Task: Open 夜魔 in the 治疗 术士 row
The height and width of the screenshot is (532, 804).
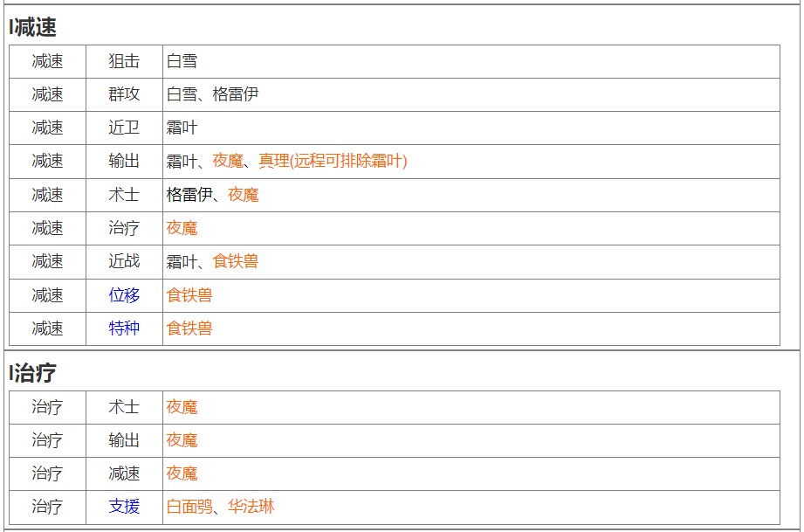Action: pos(182,407)
